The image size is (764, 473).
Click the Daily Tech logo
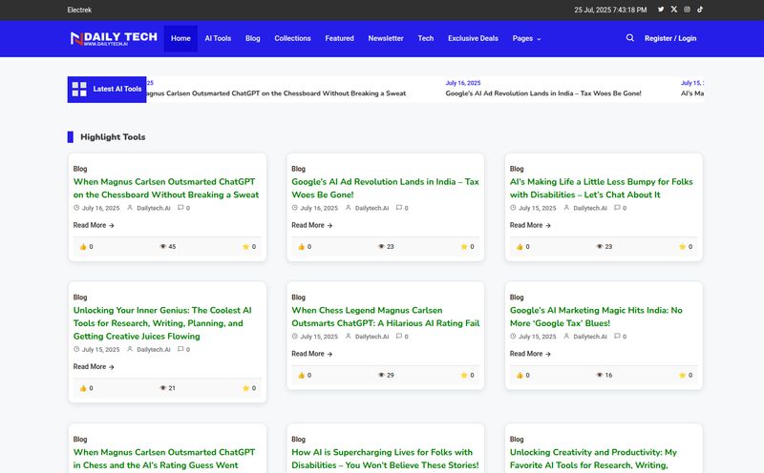coord(114,38)
